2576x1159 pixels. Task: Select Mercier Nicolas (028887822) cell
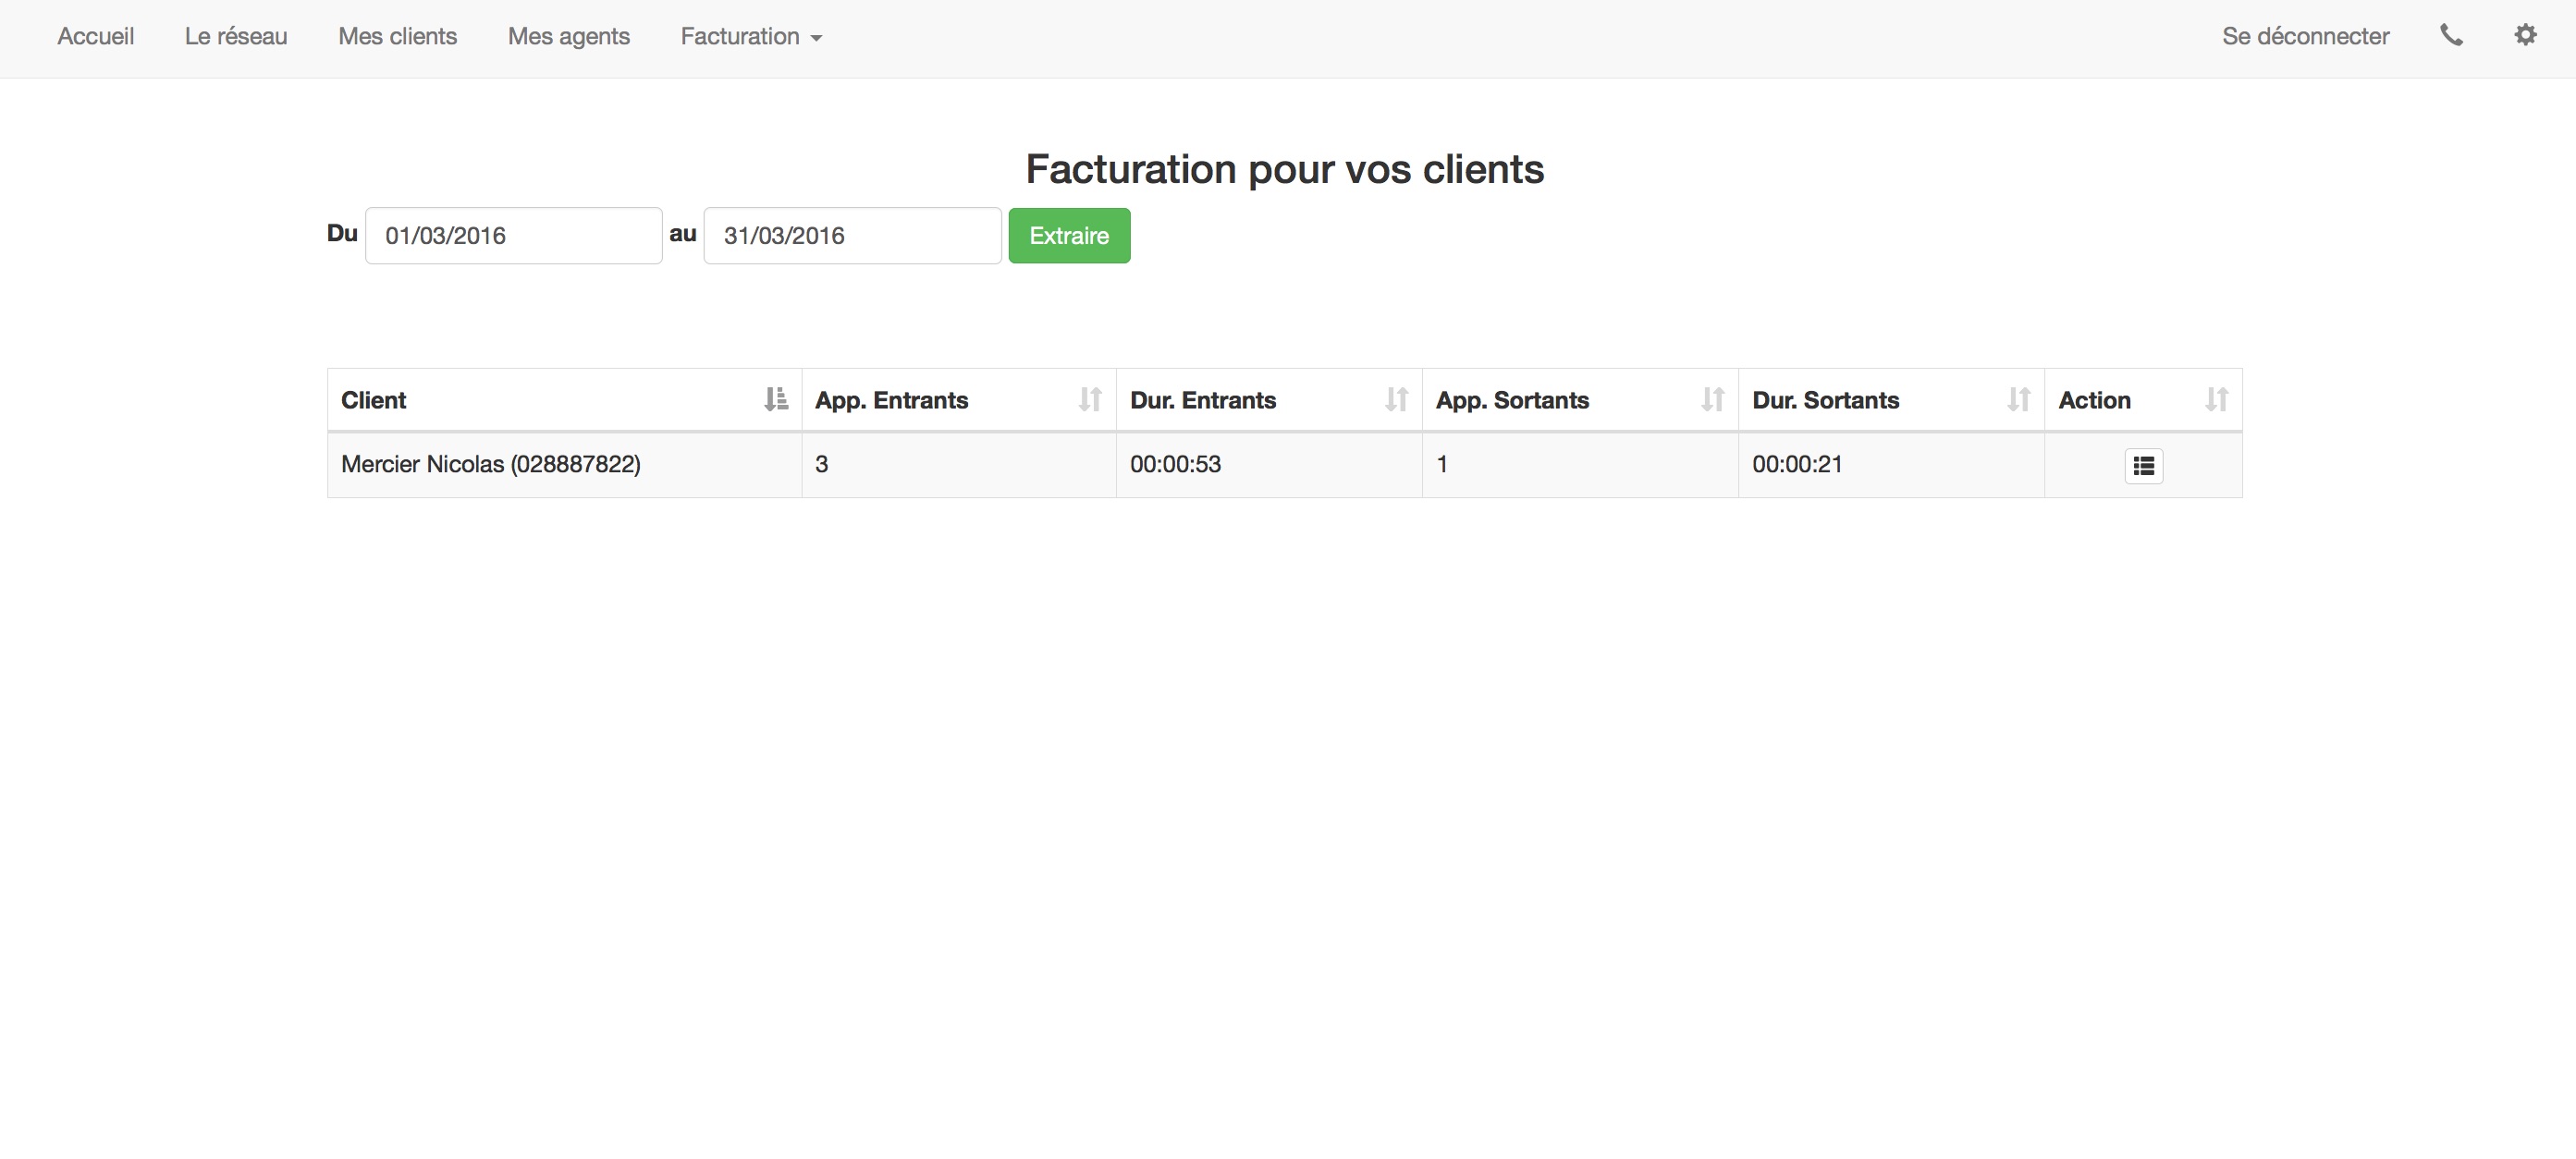pyautogui.click(x=564, y=465)
